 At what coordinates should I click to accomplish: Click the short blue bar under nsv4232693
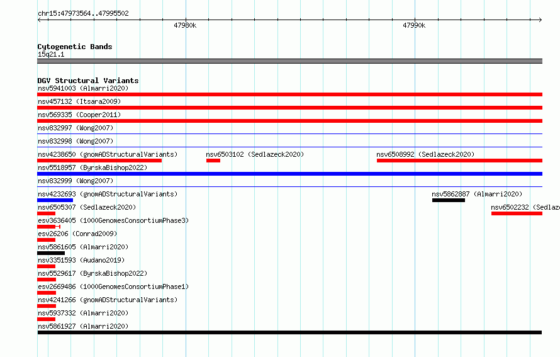tap(55, 200)
